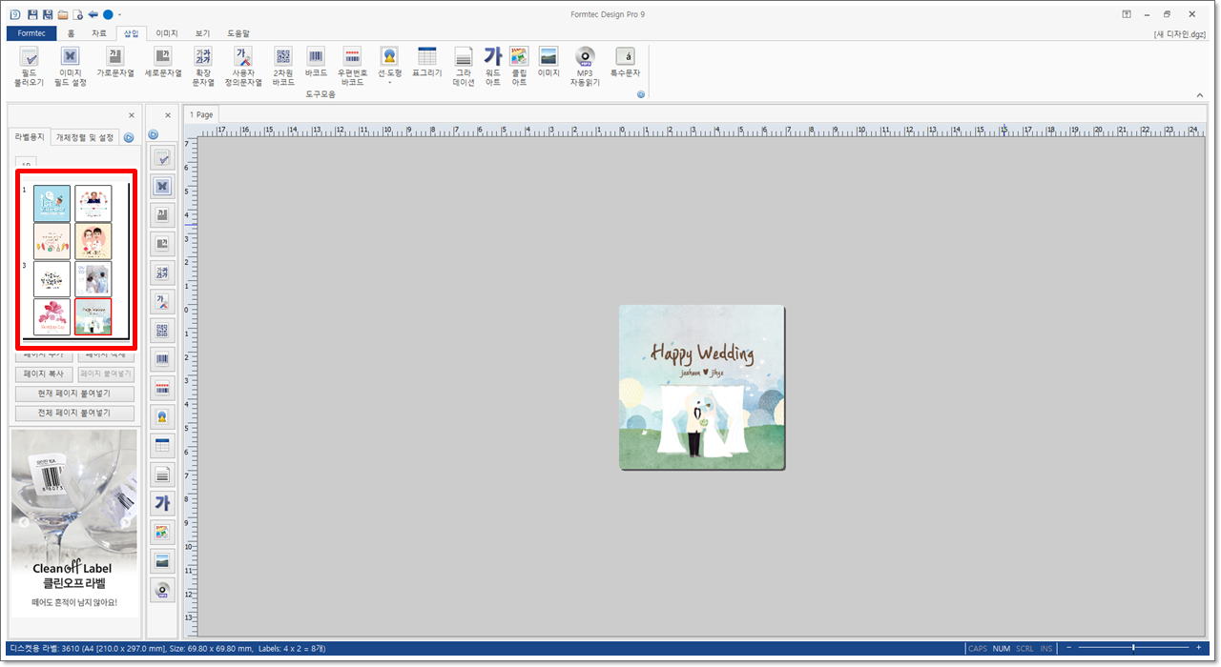Open the Formtec application menu tab
1221x667 pixels.
31,33
